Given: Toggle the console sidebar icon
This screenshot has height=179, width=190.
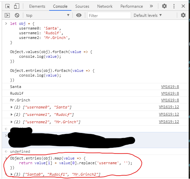Looking at the screenshot, I should (7, 15).
